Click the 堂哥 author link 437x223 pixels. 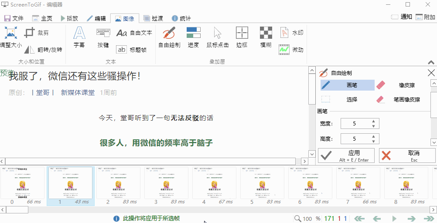43,93
